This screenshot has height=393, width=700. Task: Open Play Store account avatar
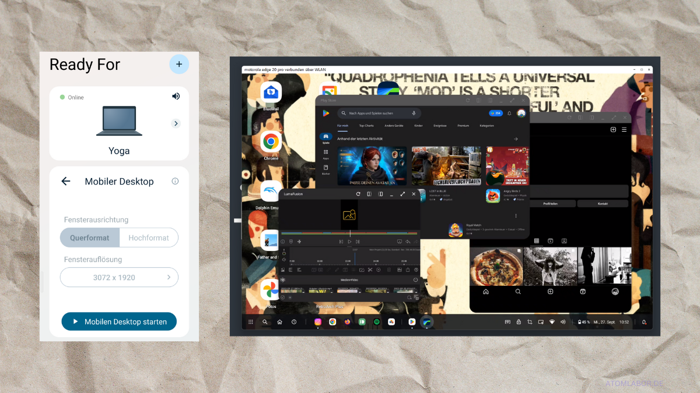(521, 113)
